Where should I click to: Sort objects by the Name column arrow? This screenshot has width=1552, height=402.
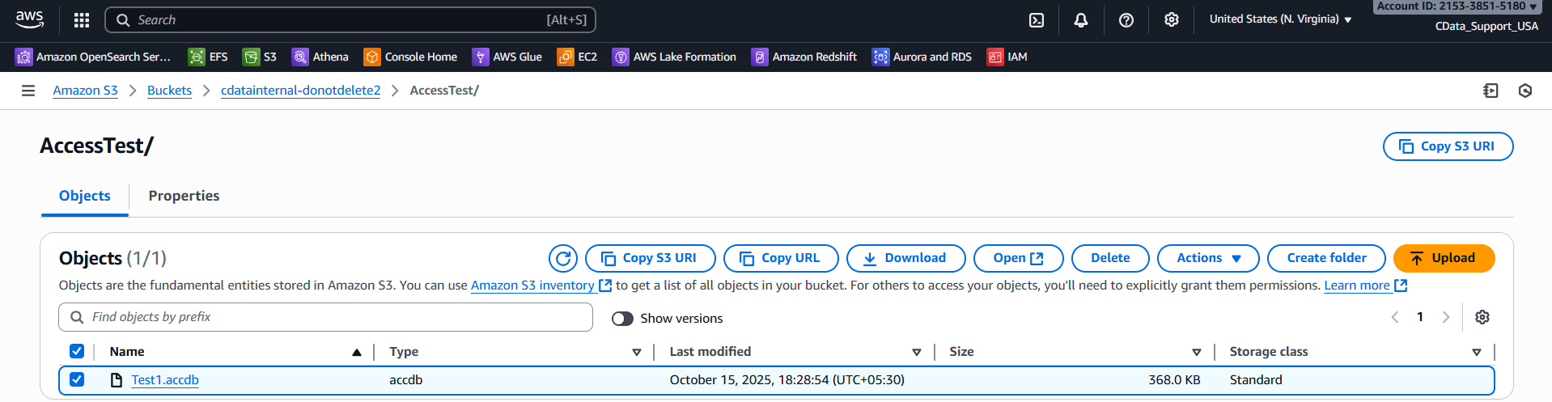tap(357, 352)
